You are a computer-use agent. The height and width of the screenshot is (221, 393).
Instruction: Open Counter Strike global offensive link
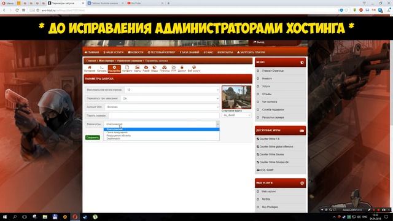click(x=276, y=147)
